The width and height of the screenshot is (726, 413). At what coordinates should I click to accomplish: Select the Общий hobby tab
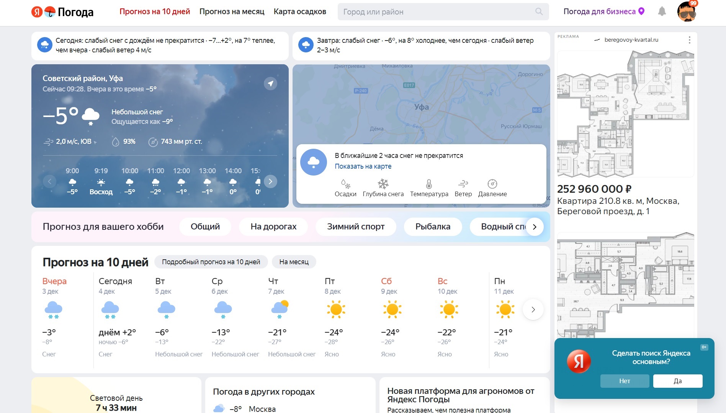tap(205, 227)
